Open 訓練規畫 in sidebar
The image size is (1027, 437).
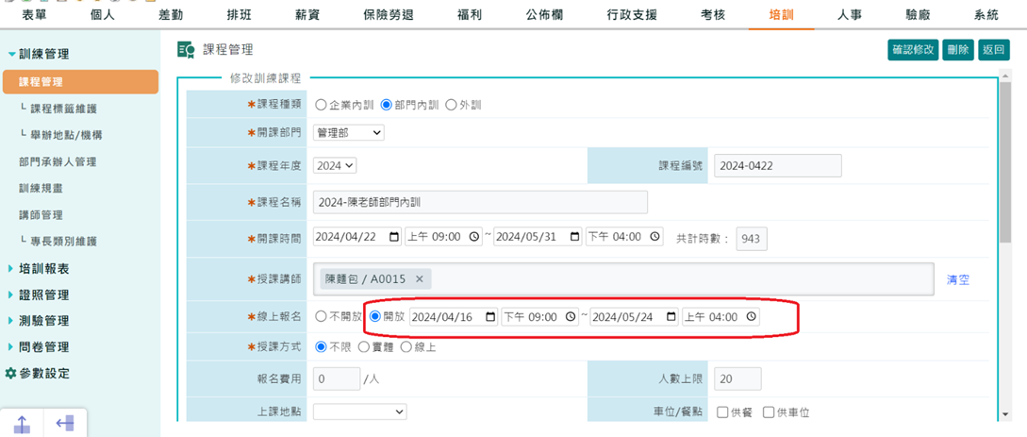pyautogui.click(x=41, y=188)
